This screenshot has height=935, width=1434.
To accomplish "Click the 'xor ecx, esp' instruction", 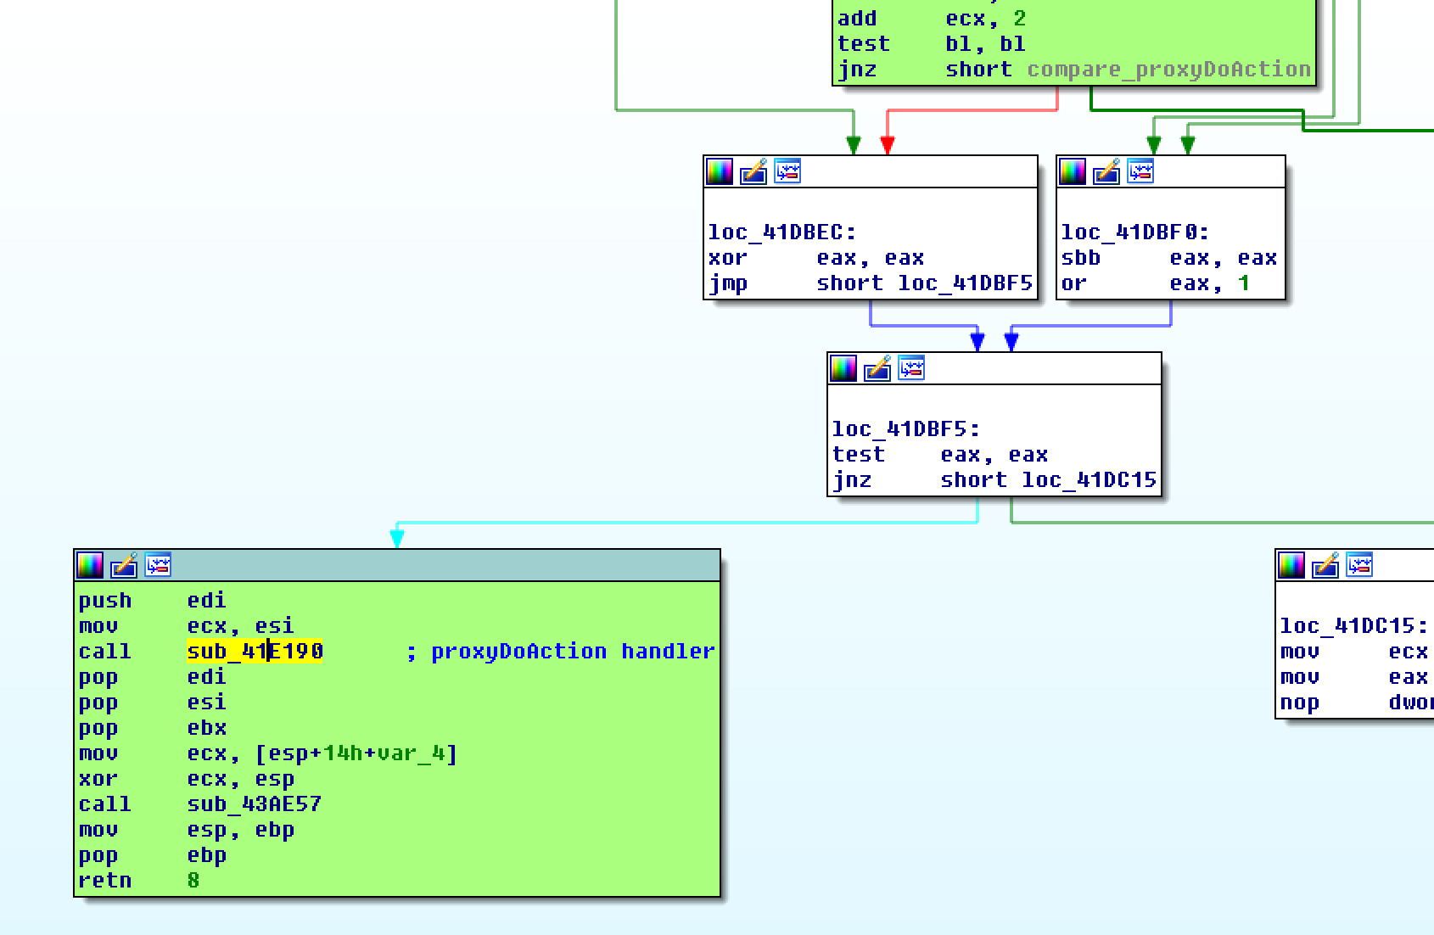I will 187,779.
